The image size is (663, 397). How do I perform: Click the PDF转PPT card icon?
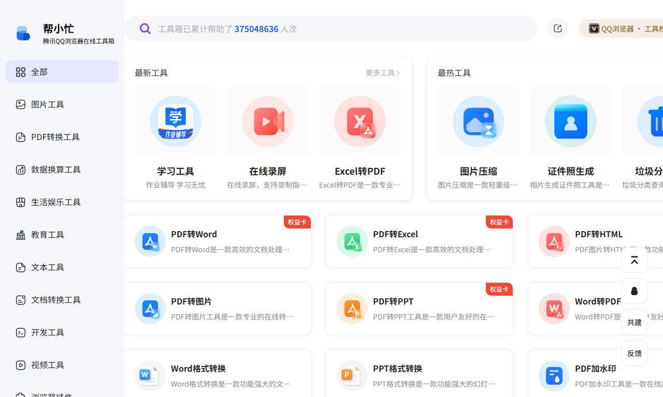point(352,309)
